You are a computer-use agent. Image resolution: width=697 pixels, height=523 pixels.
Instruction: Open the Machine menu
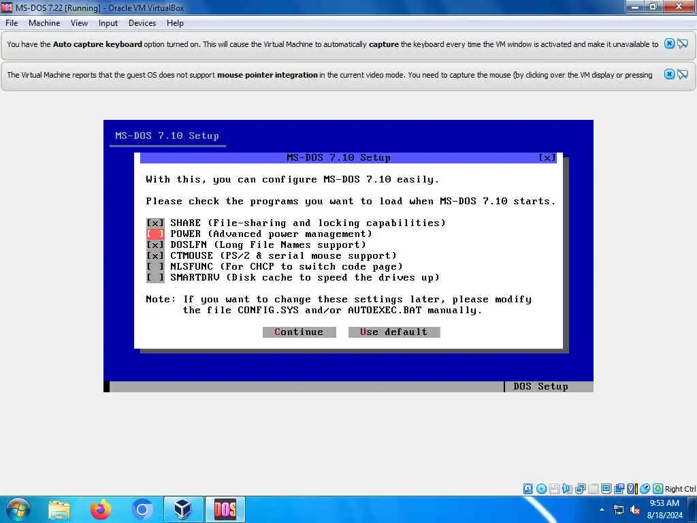[x=44, y=23]
